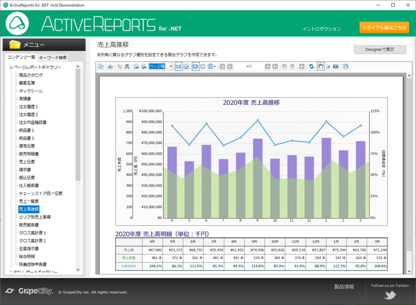The image size is (416, 305).
Task: Toggle the viewer sidebar panel icon
Action: pos(101,66)
